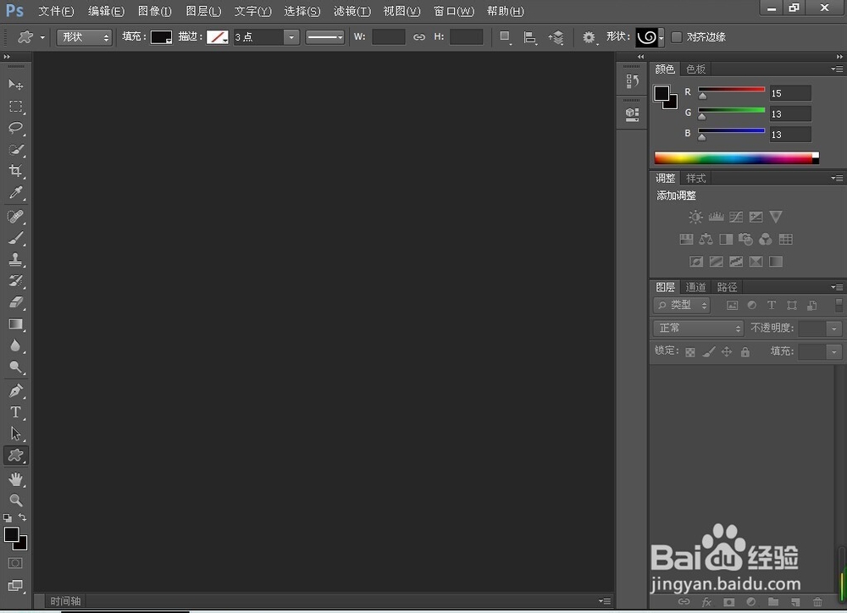Image resolution: width=847 pixels, height=613 pixels.
Task: Open the 时间轴 timeline panel
Action: (x=65, y=600)
